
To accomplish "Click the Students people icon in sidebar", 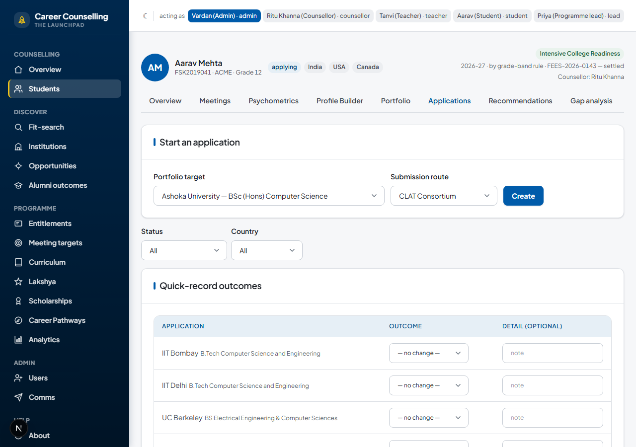I will click(x=18, y=89).
